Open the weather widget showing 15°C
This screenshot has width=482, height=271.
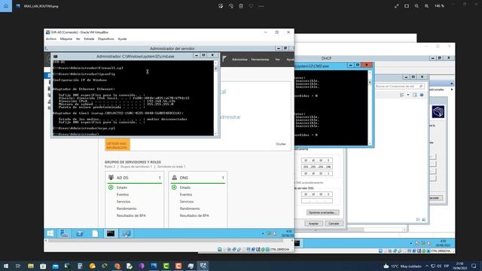click(x=403, y=266)
